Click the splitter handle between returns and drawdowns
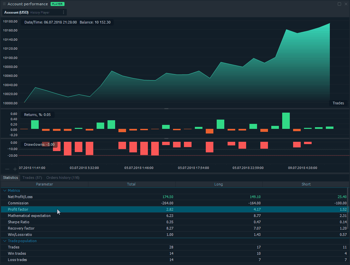The height and width of the screenshot is (265, 350). click(166, 138)
